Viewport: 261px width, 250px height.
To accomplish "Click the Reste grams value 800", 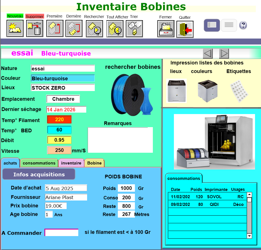I will [126, 206].
